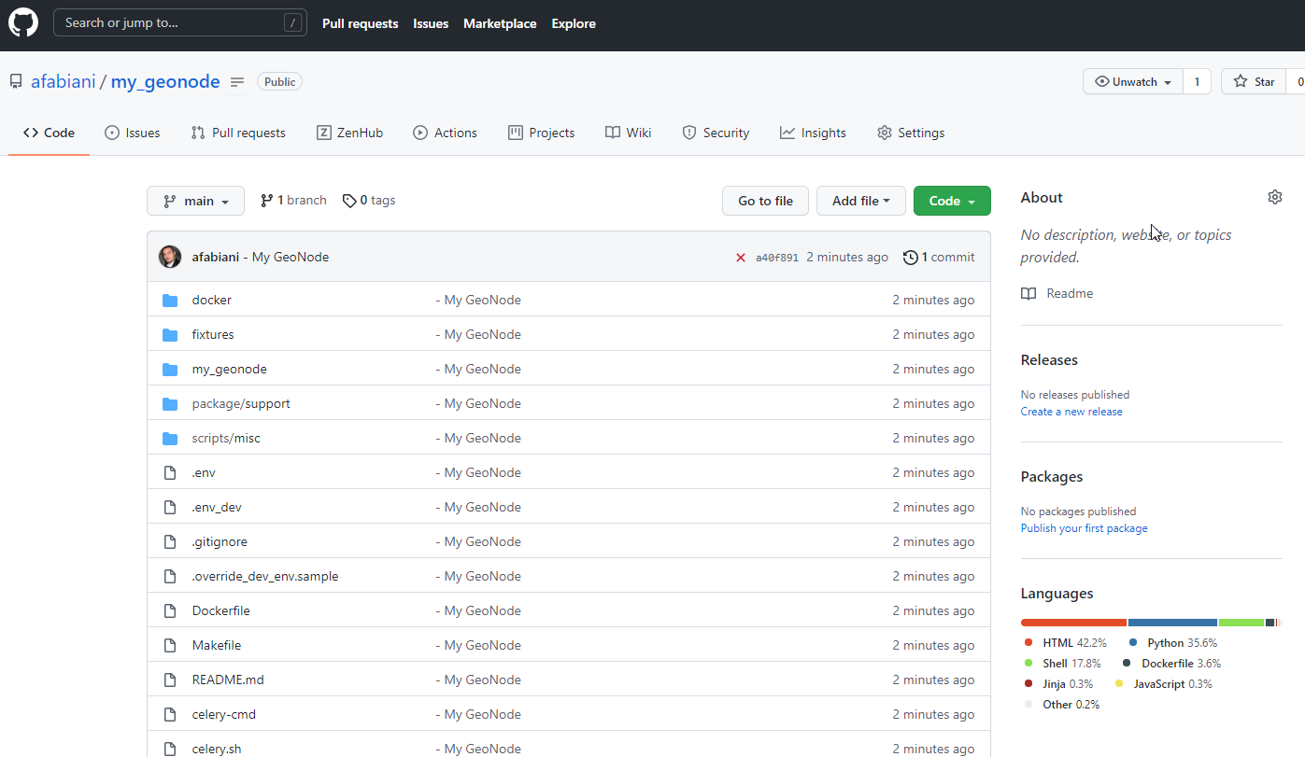The height and width of the screenshot is (757, 1305).
Task: Open the Projects tab
Action: [x=541, y=133]
